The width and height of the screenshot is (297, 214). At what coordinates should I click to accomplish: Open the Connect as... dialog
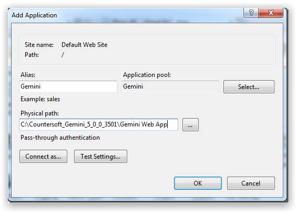tap(43, 157)
